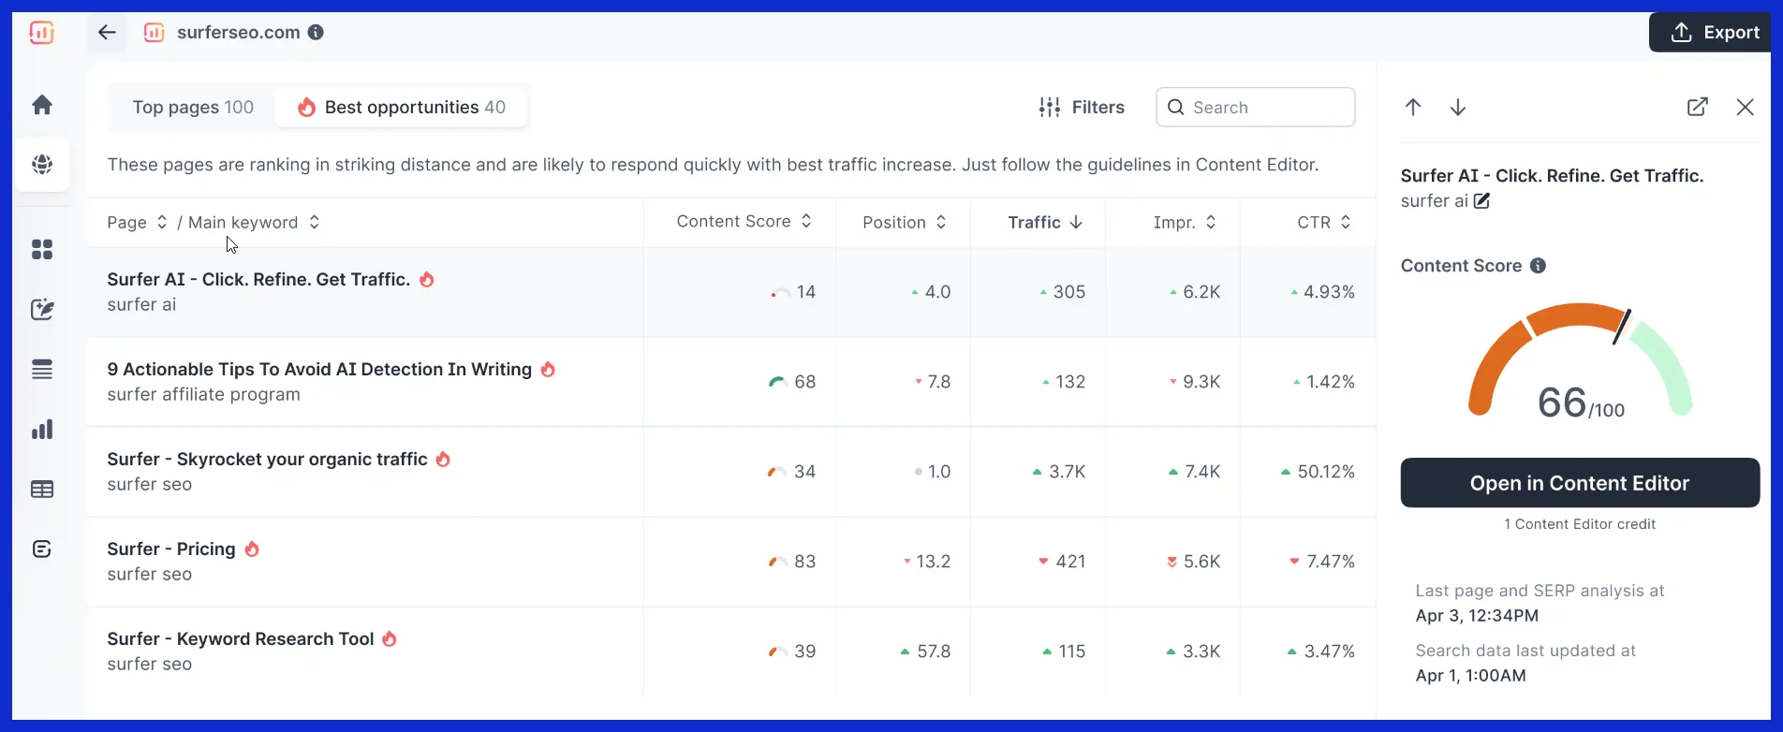
Task: Click 'surfer affiliate program' keyword text
Action: point(203,395)
